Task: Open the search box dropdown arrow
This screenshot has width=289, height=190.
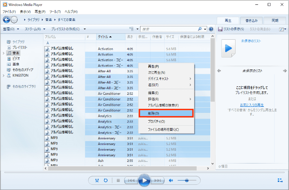Action: coord(205,29)
